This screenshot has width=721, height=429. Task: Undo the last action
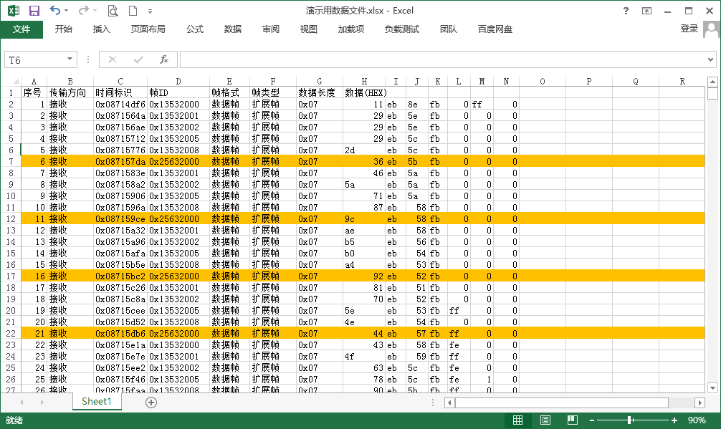point(54,10)
